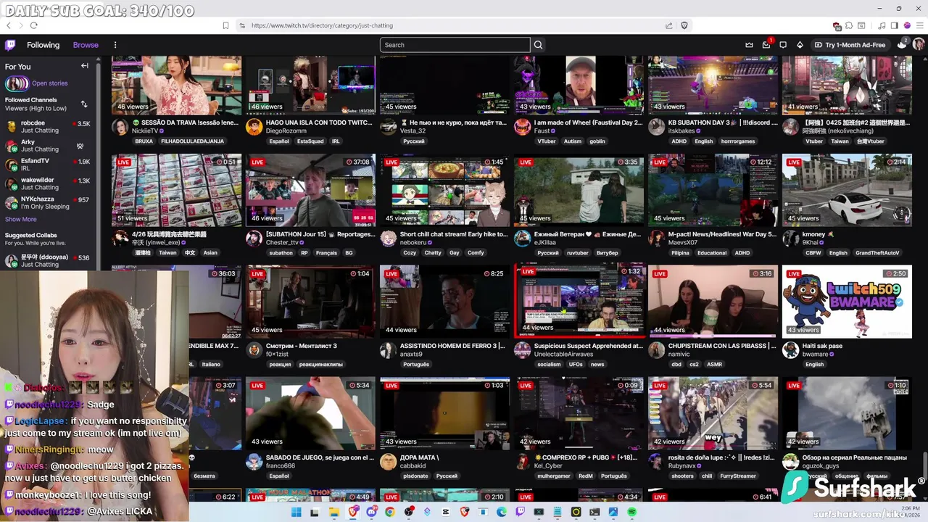The image size is (928, 522).
Task: Reload the page with refresh icon
Action: click(x=33, y=25)
